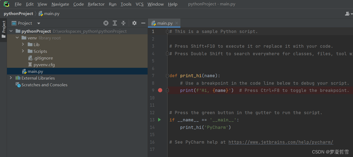
Task: Click the Select Opened File crosshair icon
Action: 106,23
